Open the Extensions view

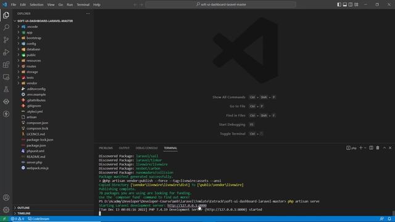[x=6, y=64]
